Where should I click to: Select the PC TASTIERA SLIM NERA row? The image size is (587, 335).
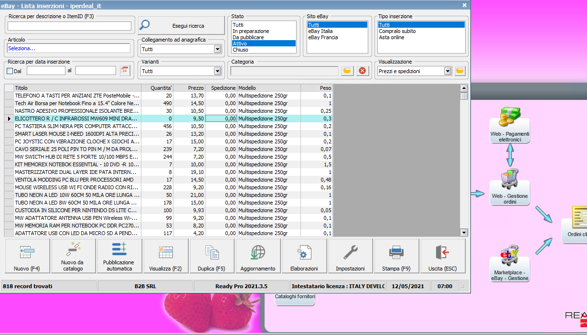(169, 126)
